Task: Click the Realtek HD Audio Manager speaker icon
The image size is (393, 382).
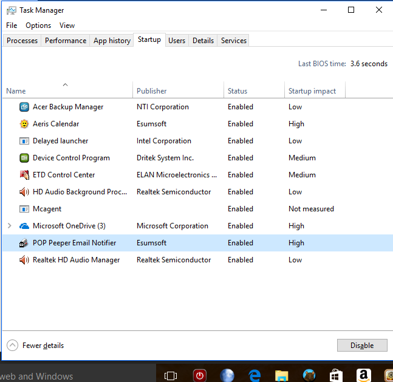Action: tap(24, 260)
